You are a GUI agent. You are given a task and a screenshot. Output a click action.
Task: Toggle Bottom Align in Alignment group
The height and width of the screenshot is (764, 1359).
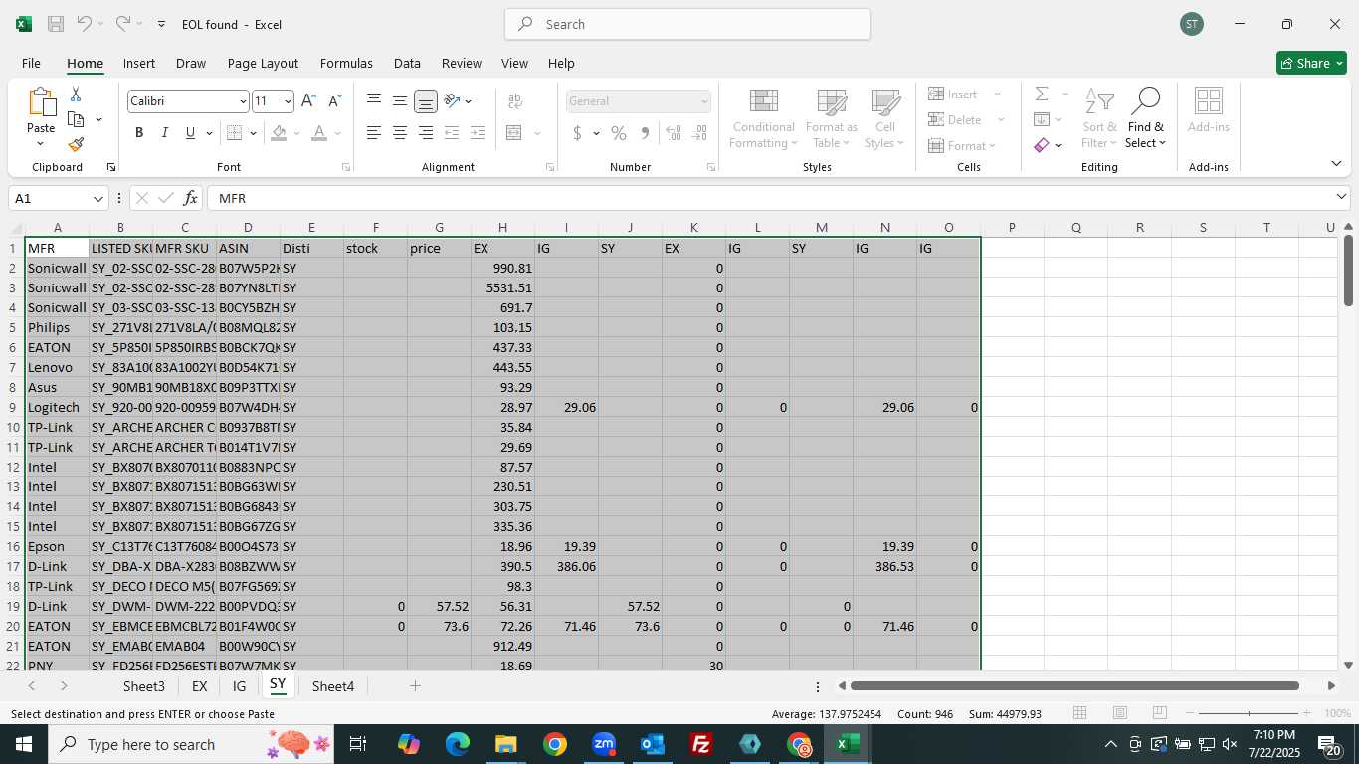point(425,100)
